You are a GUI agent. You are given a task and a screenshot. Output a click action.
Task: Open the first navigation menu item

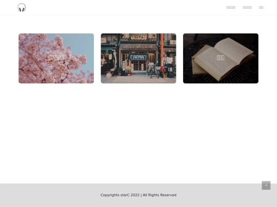click(x=231, y=7)
